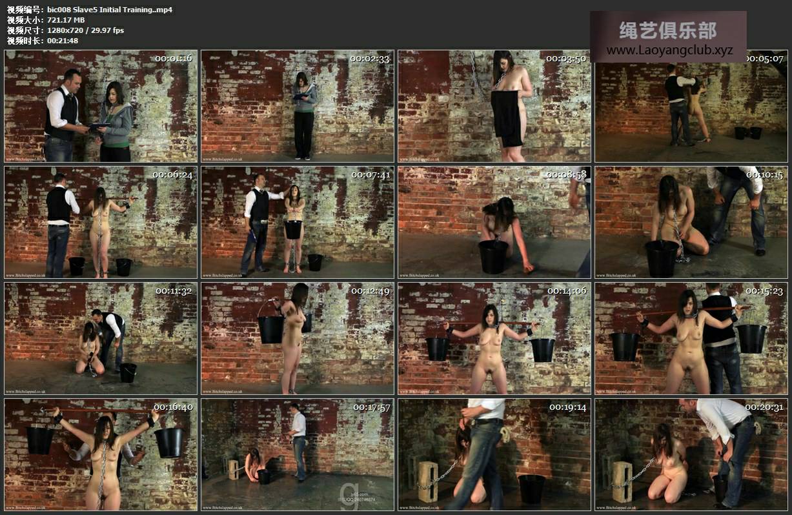This screenshot has height=515, width=792.
Task: Select the 00:06:24 preview frame
Action: click(x=101, y=223)
